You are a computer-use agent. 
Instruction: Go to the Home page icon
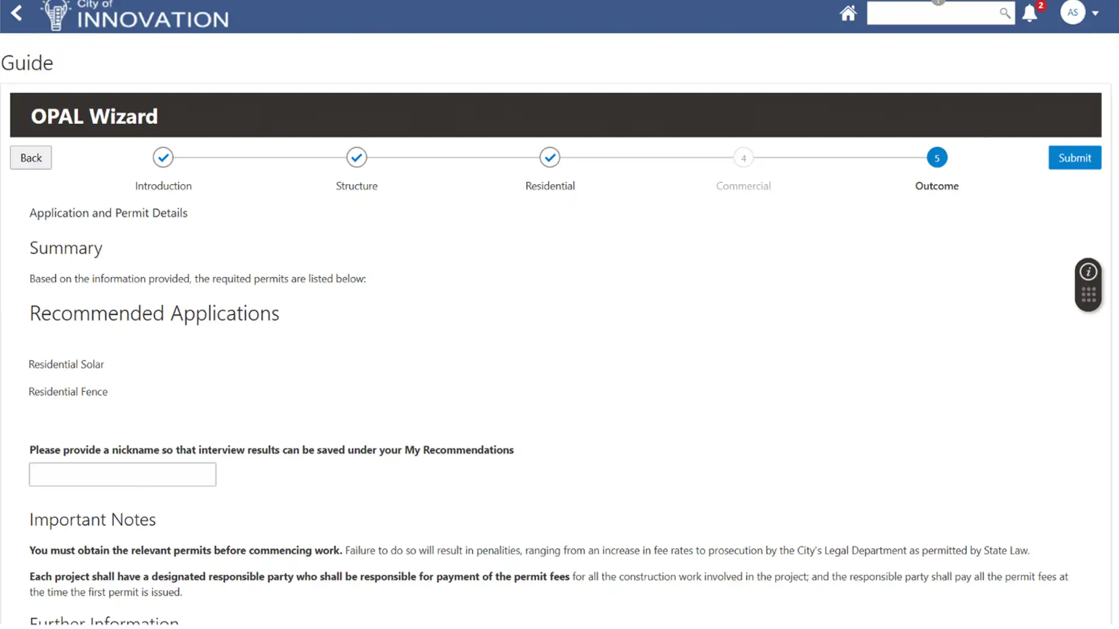[848, 13]
